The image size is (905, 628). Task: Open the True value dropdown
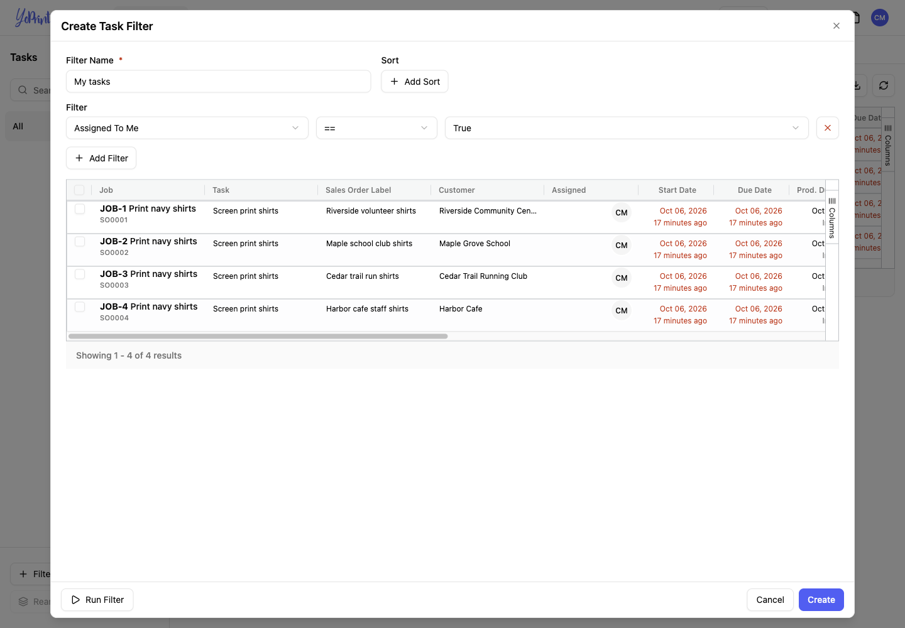click(627, 128)
